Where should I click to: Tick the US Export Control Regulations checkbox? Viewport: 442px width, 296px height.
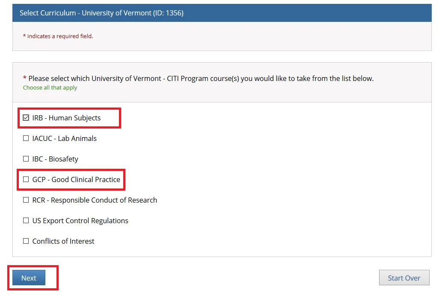click(26, 221)
